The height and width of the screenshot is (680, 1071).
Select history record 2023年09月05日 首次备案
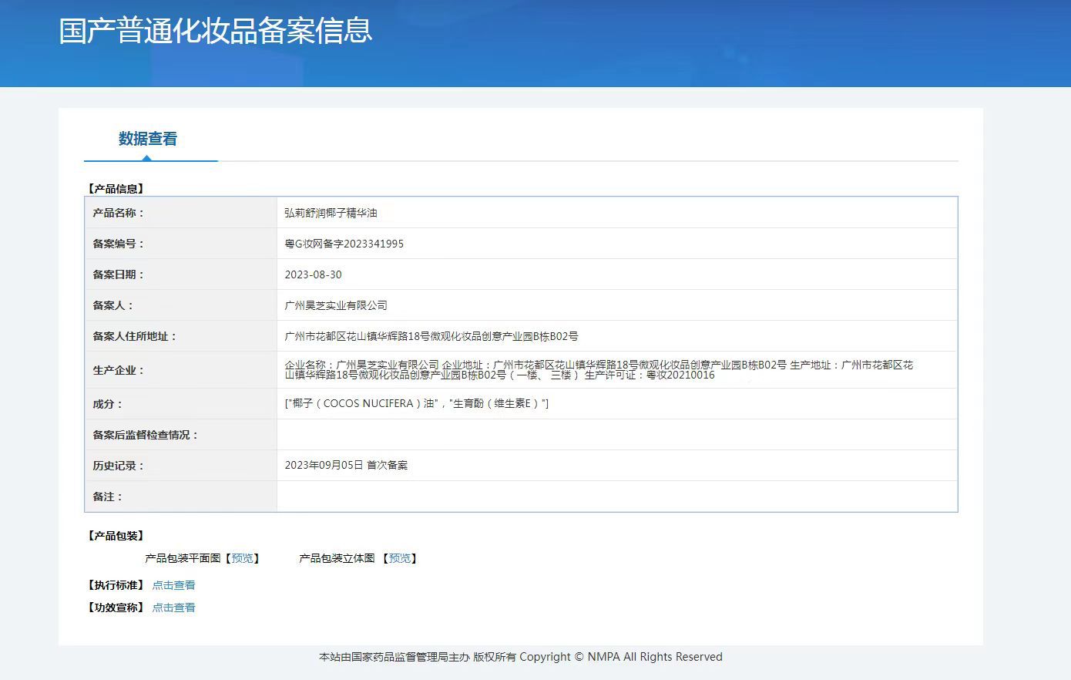[346, 465]
